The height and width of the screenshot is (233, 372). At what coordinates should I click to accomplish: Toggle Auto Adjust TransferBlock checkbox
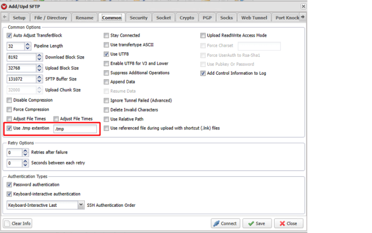(9, 35)
